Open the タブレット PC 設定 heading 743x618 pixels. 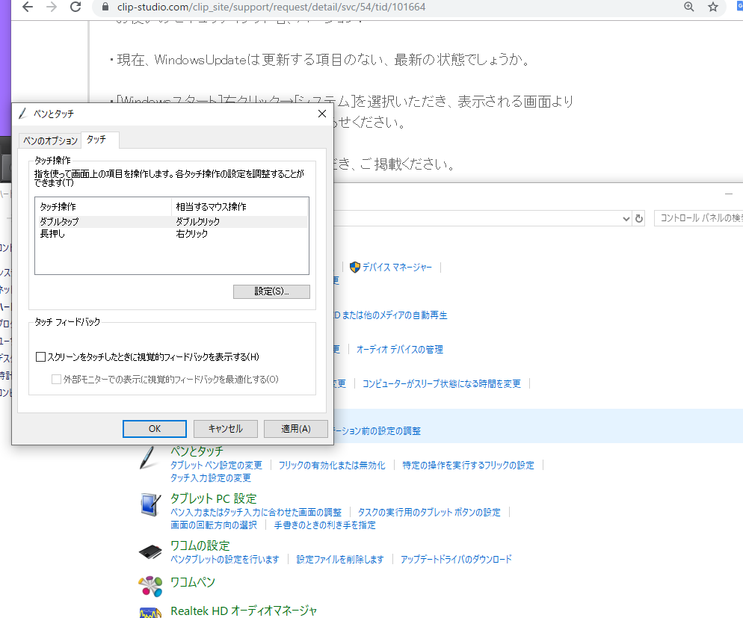pyautogui.click(x=213, y=498)
